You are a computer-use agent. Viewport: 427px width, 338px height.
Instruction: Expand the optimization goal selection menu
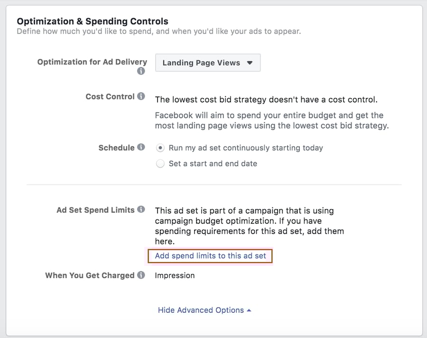coord(207,62)
